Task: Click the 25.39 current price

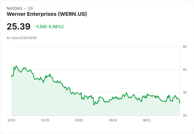Action: point(18,27)
